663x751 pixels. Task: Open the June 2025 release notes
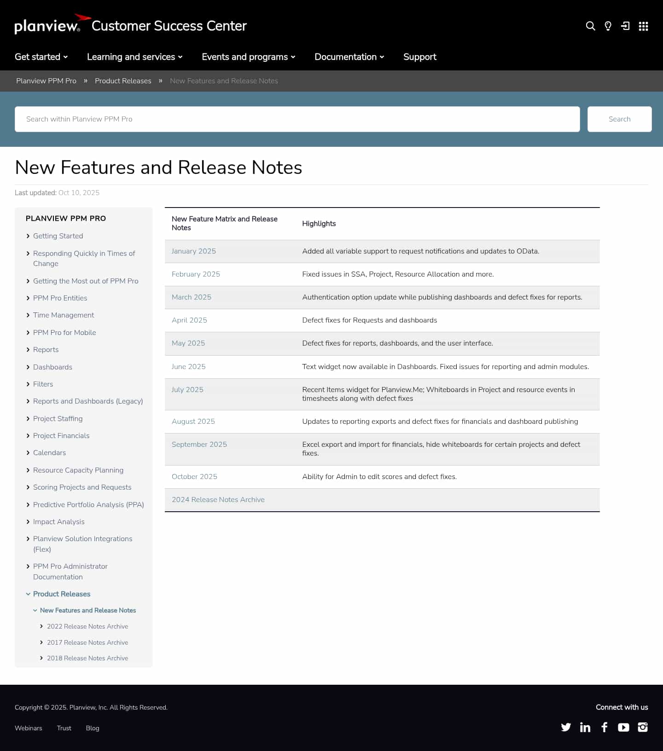tap(189, 367)
